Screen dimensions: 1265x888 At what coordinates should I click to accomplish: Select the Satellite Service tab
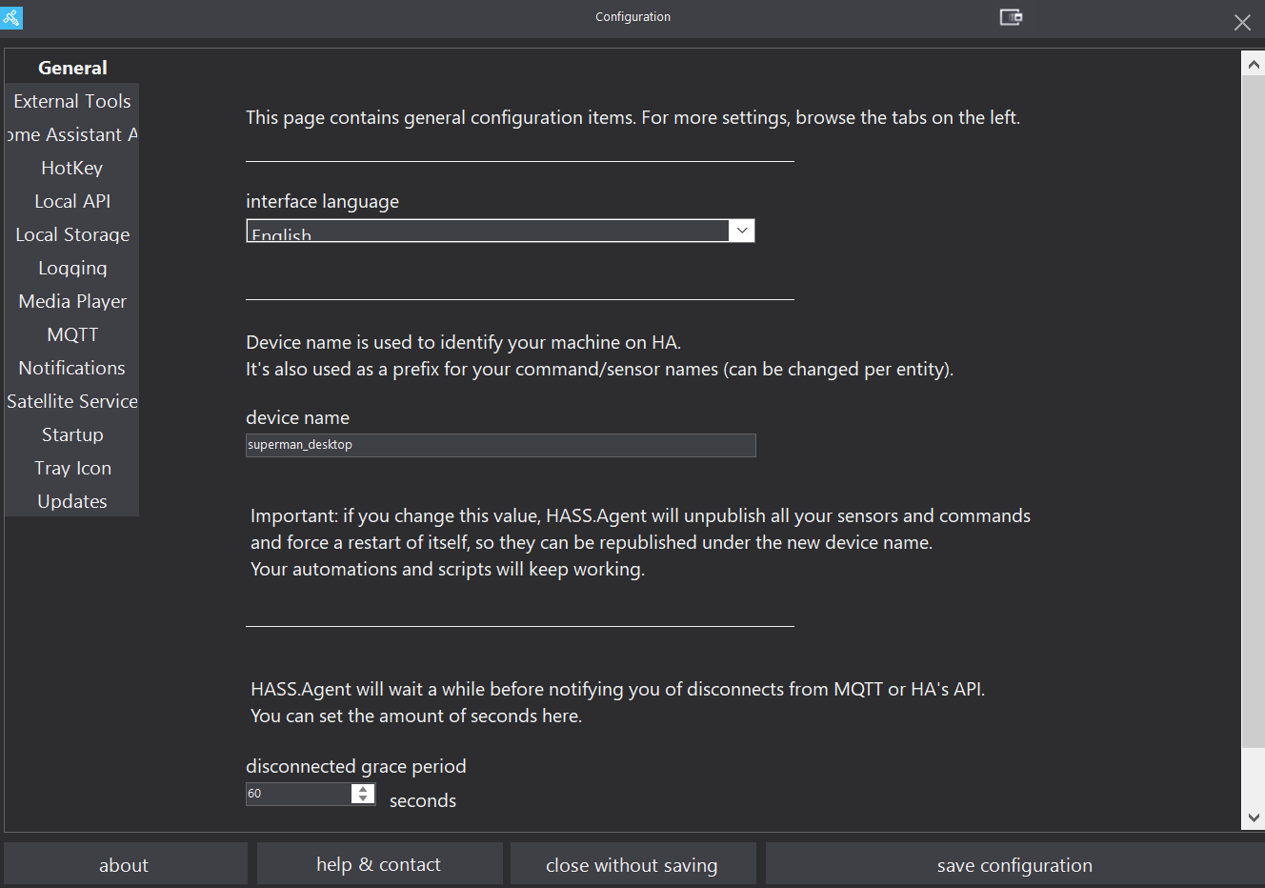point(71,400)
